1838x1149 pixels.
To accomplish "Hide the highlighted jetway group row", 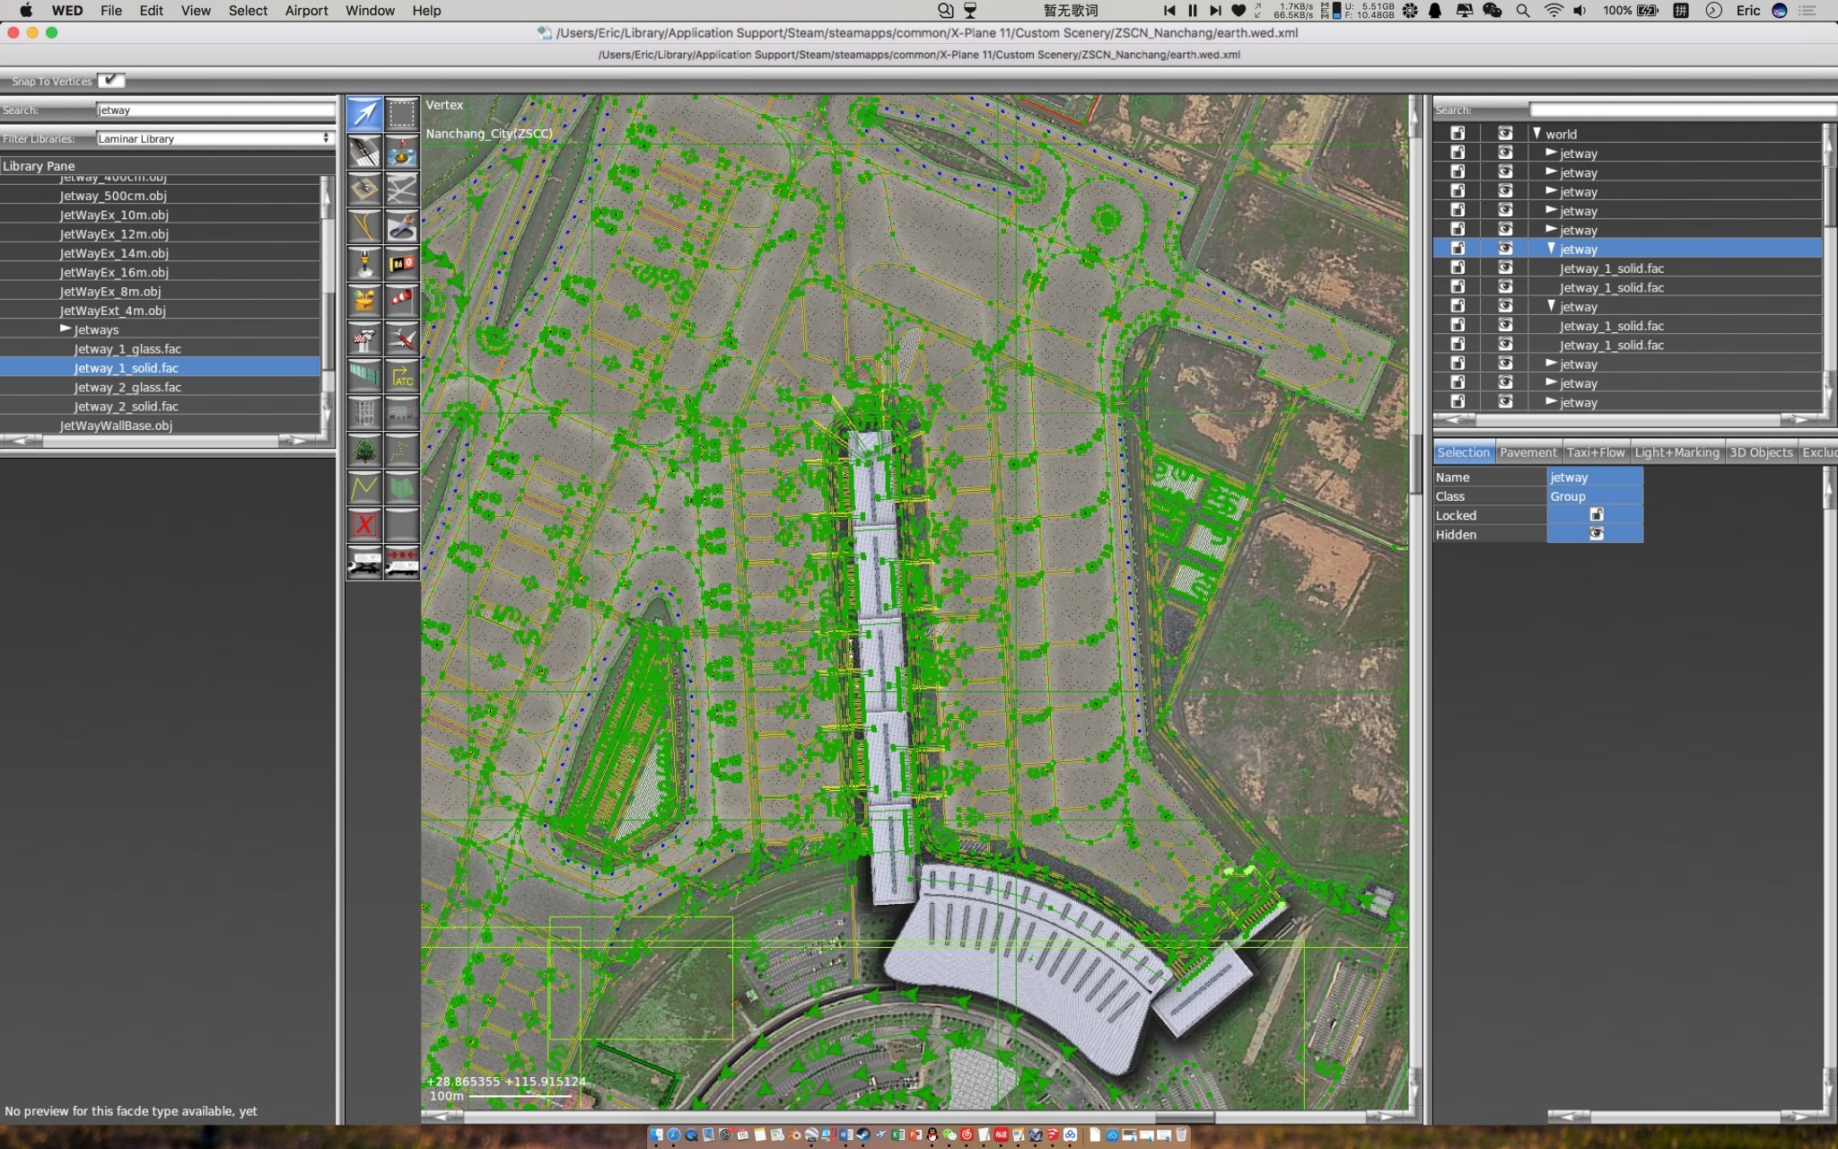I will [1505, 248].
